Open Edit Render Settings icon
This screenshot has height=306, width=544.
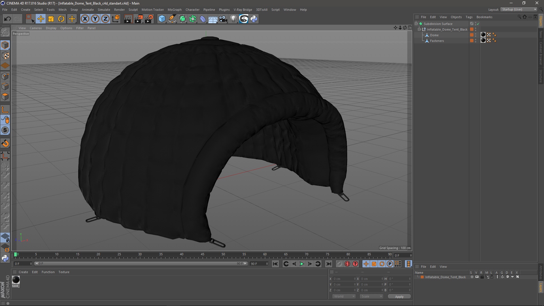[149, 19]
